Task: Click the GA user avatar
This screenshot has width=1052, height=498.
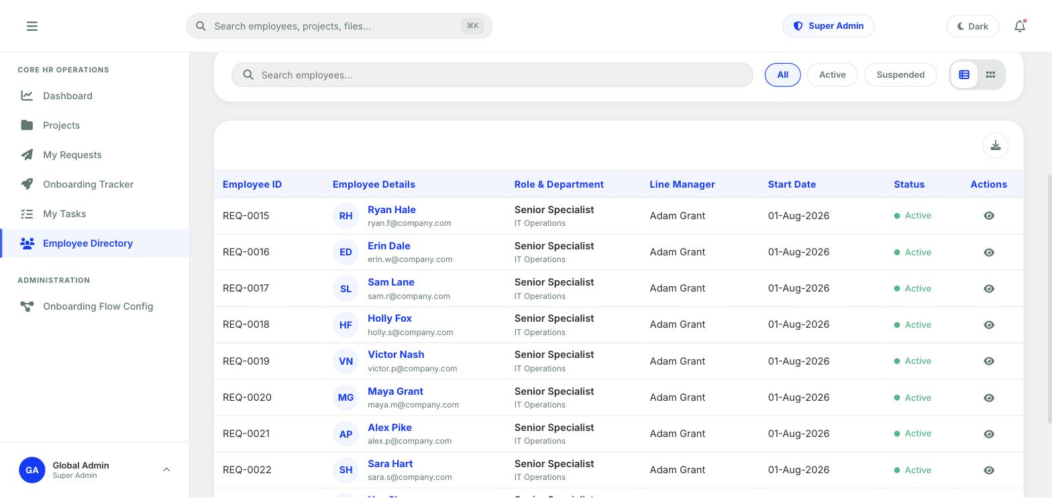Action: (x=32, y=470)
